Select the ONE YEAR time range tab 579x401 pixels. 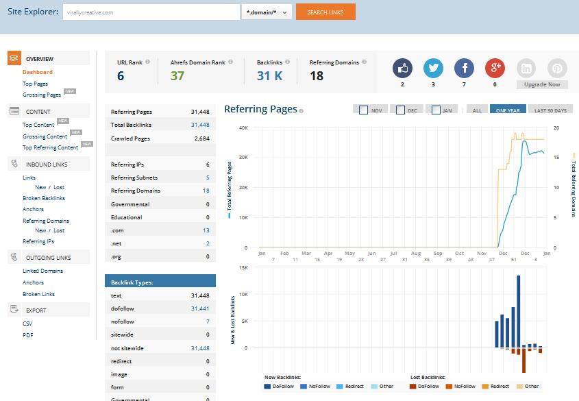click(508, 110)
